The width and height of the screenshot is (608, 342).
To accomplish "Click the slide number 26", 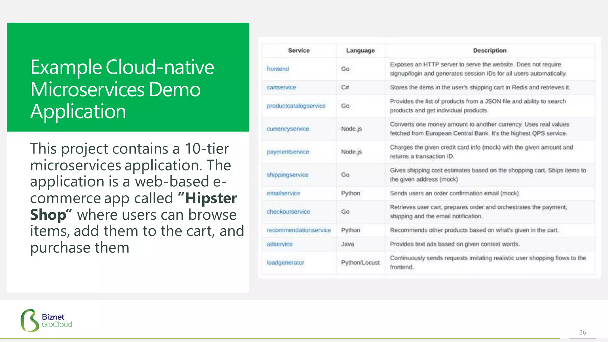I will coord(582,332).
